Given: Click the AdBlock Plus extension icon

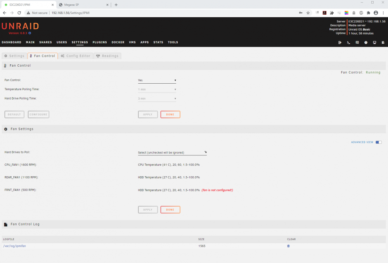Looking at the screenshot, I should click(361, 13).
